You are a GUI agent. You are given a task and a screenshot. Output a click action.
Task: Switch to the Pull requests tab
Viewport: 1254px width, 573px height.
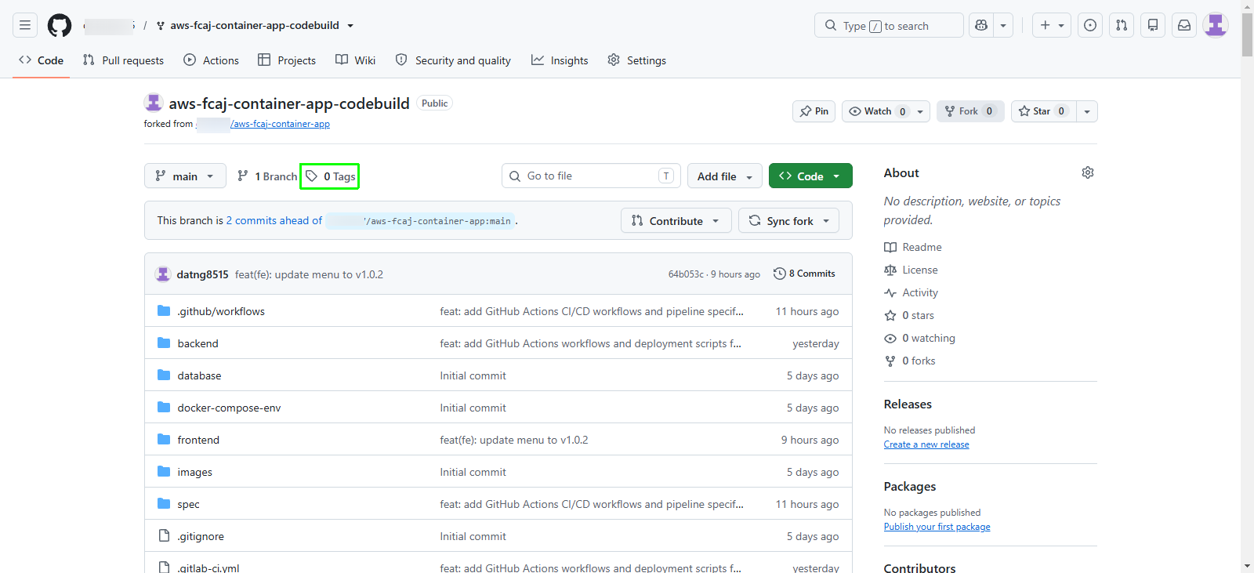(x=123, y=60)
